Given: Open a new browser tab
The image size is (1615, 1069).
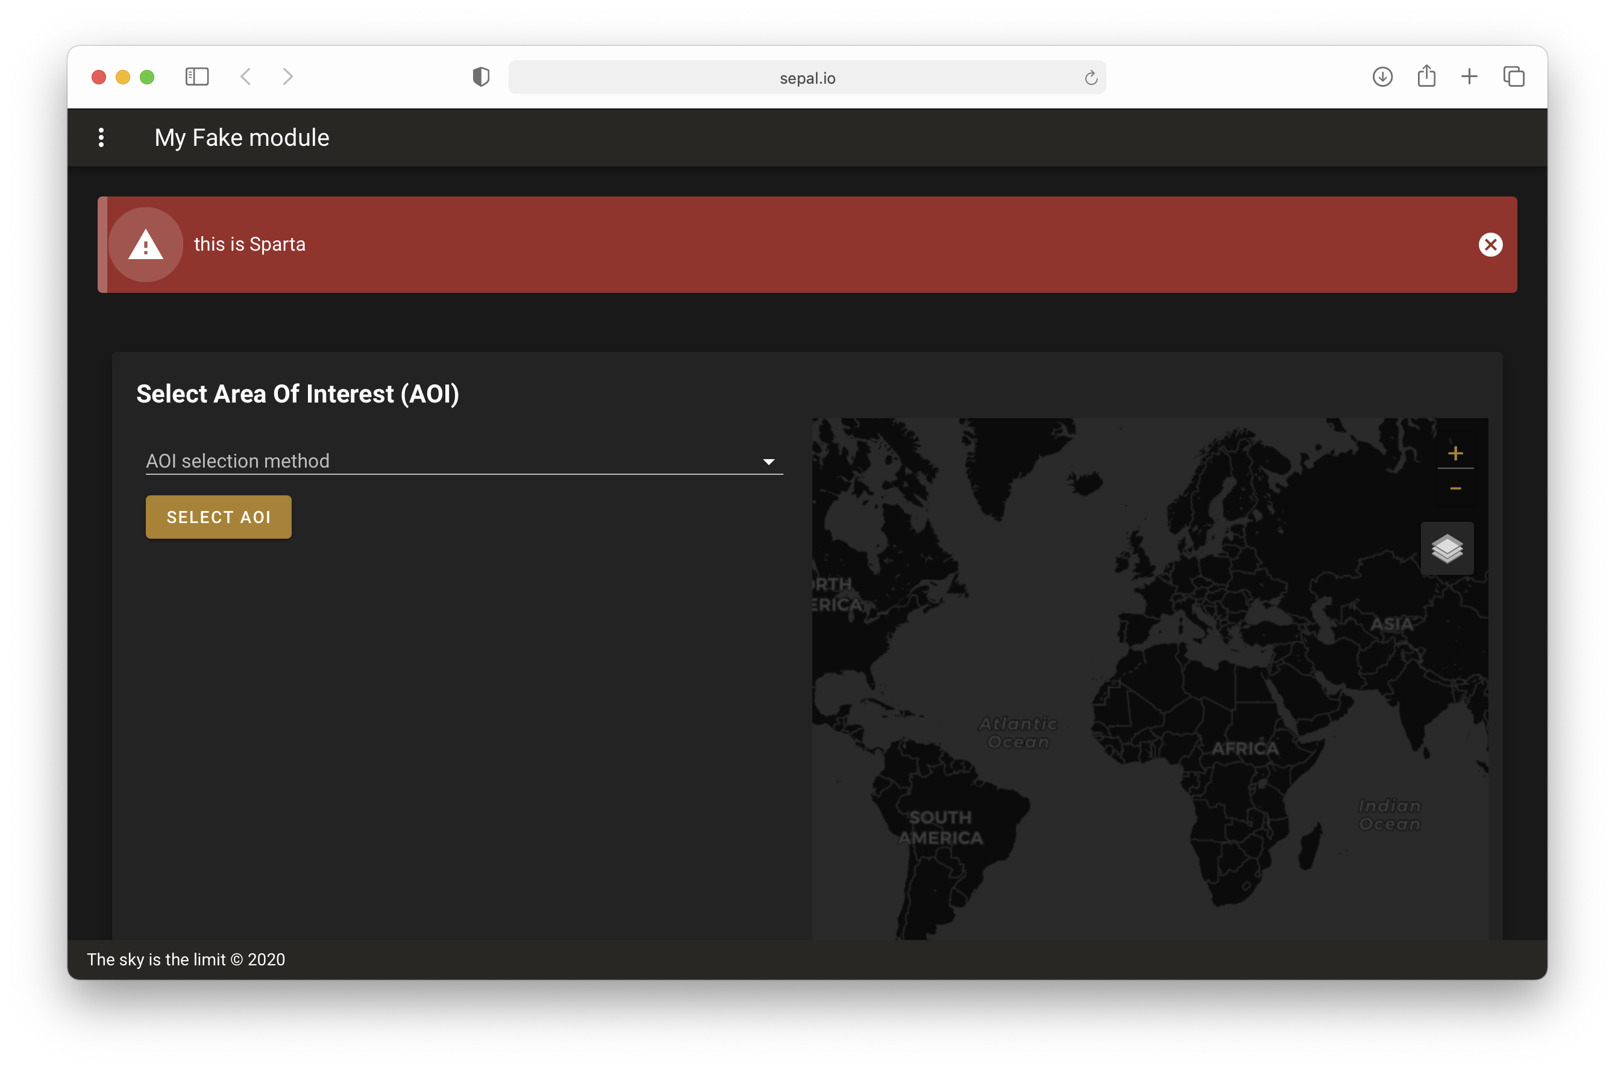Looking at the screenshot, I should 1469,77.
